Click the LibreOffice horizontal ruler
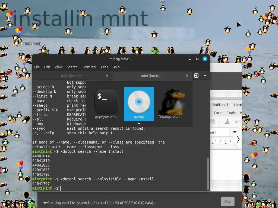 (221, 141)
